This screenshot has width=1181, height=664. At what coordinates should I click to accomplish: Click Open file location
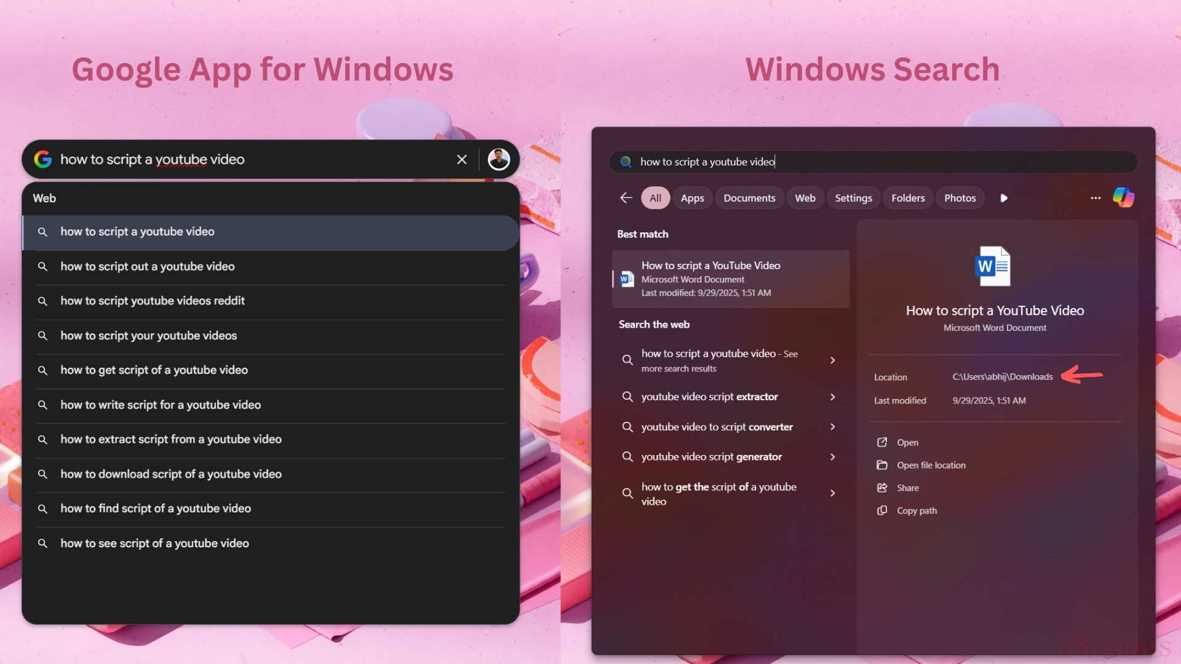(931, 465)
